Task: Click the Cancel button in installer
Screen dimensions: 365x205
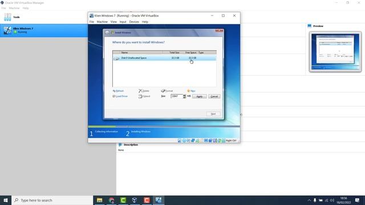Action: [214, 96]
